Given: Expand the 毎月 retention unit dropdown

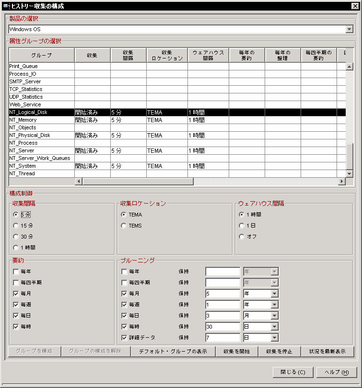Looking at the screenshot, I should pos(274,294).
